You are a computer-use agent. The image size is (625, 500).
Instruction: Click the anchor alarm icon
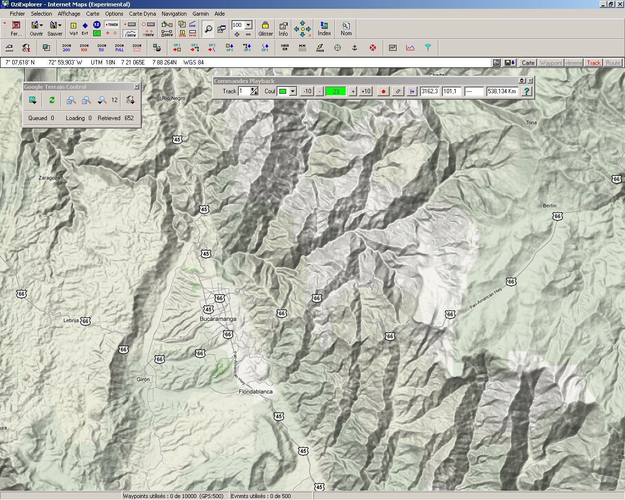click(x=355, y=48)
